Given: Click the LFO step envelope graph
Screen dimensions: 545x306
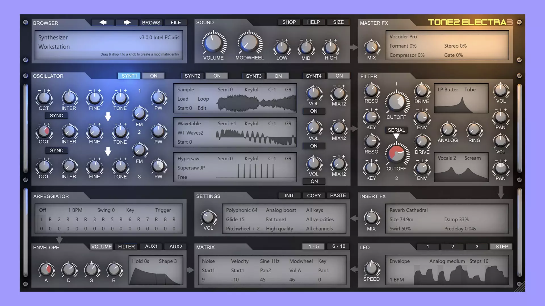Looking at the screenshot, I should (x=461, y=275).
